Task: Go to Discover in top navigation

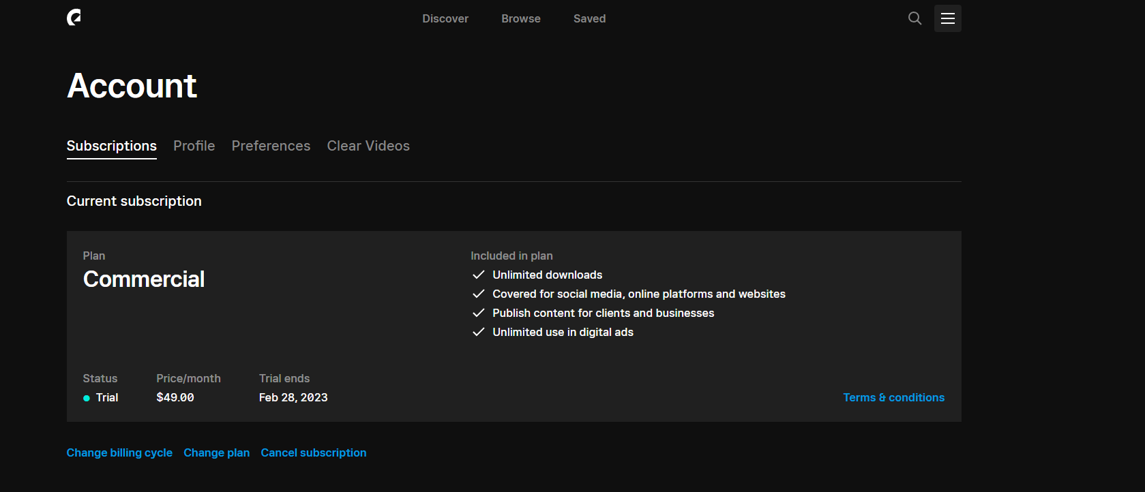Action: [x=445, y=18]
